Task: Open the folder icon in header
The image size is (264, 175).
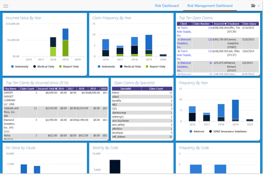Action: tap(253, 6)
